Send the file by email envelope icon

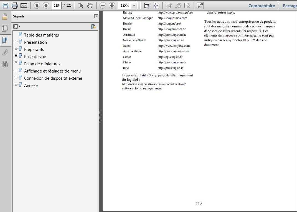pyautogui.click(x=24, y=6)
